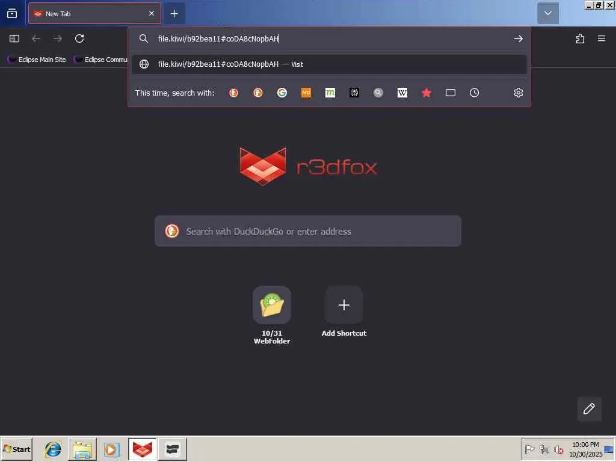
Task: Open Eclipse Community bookmark
Action: coord(101,60)
